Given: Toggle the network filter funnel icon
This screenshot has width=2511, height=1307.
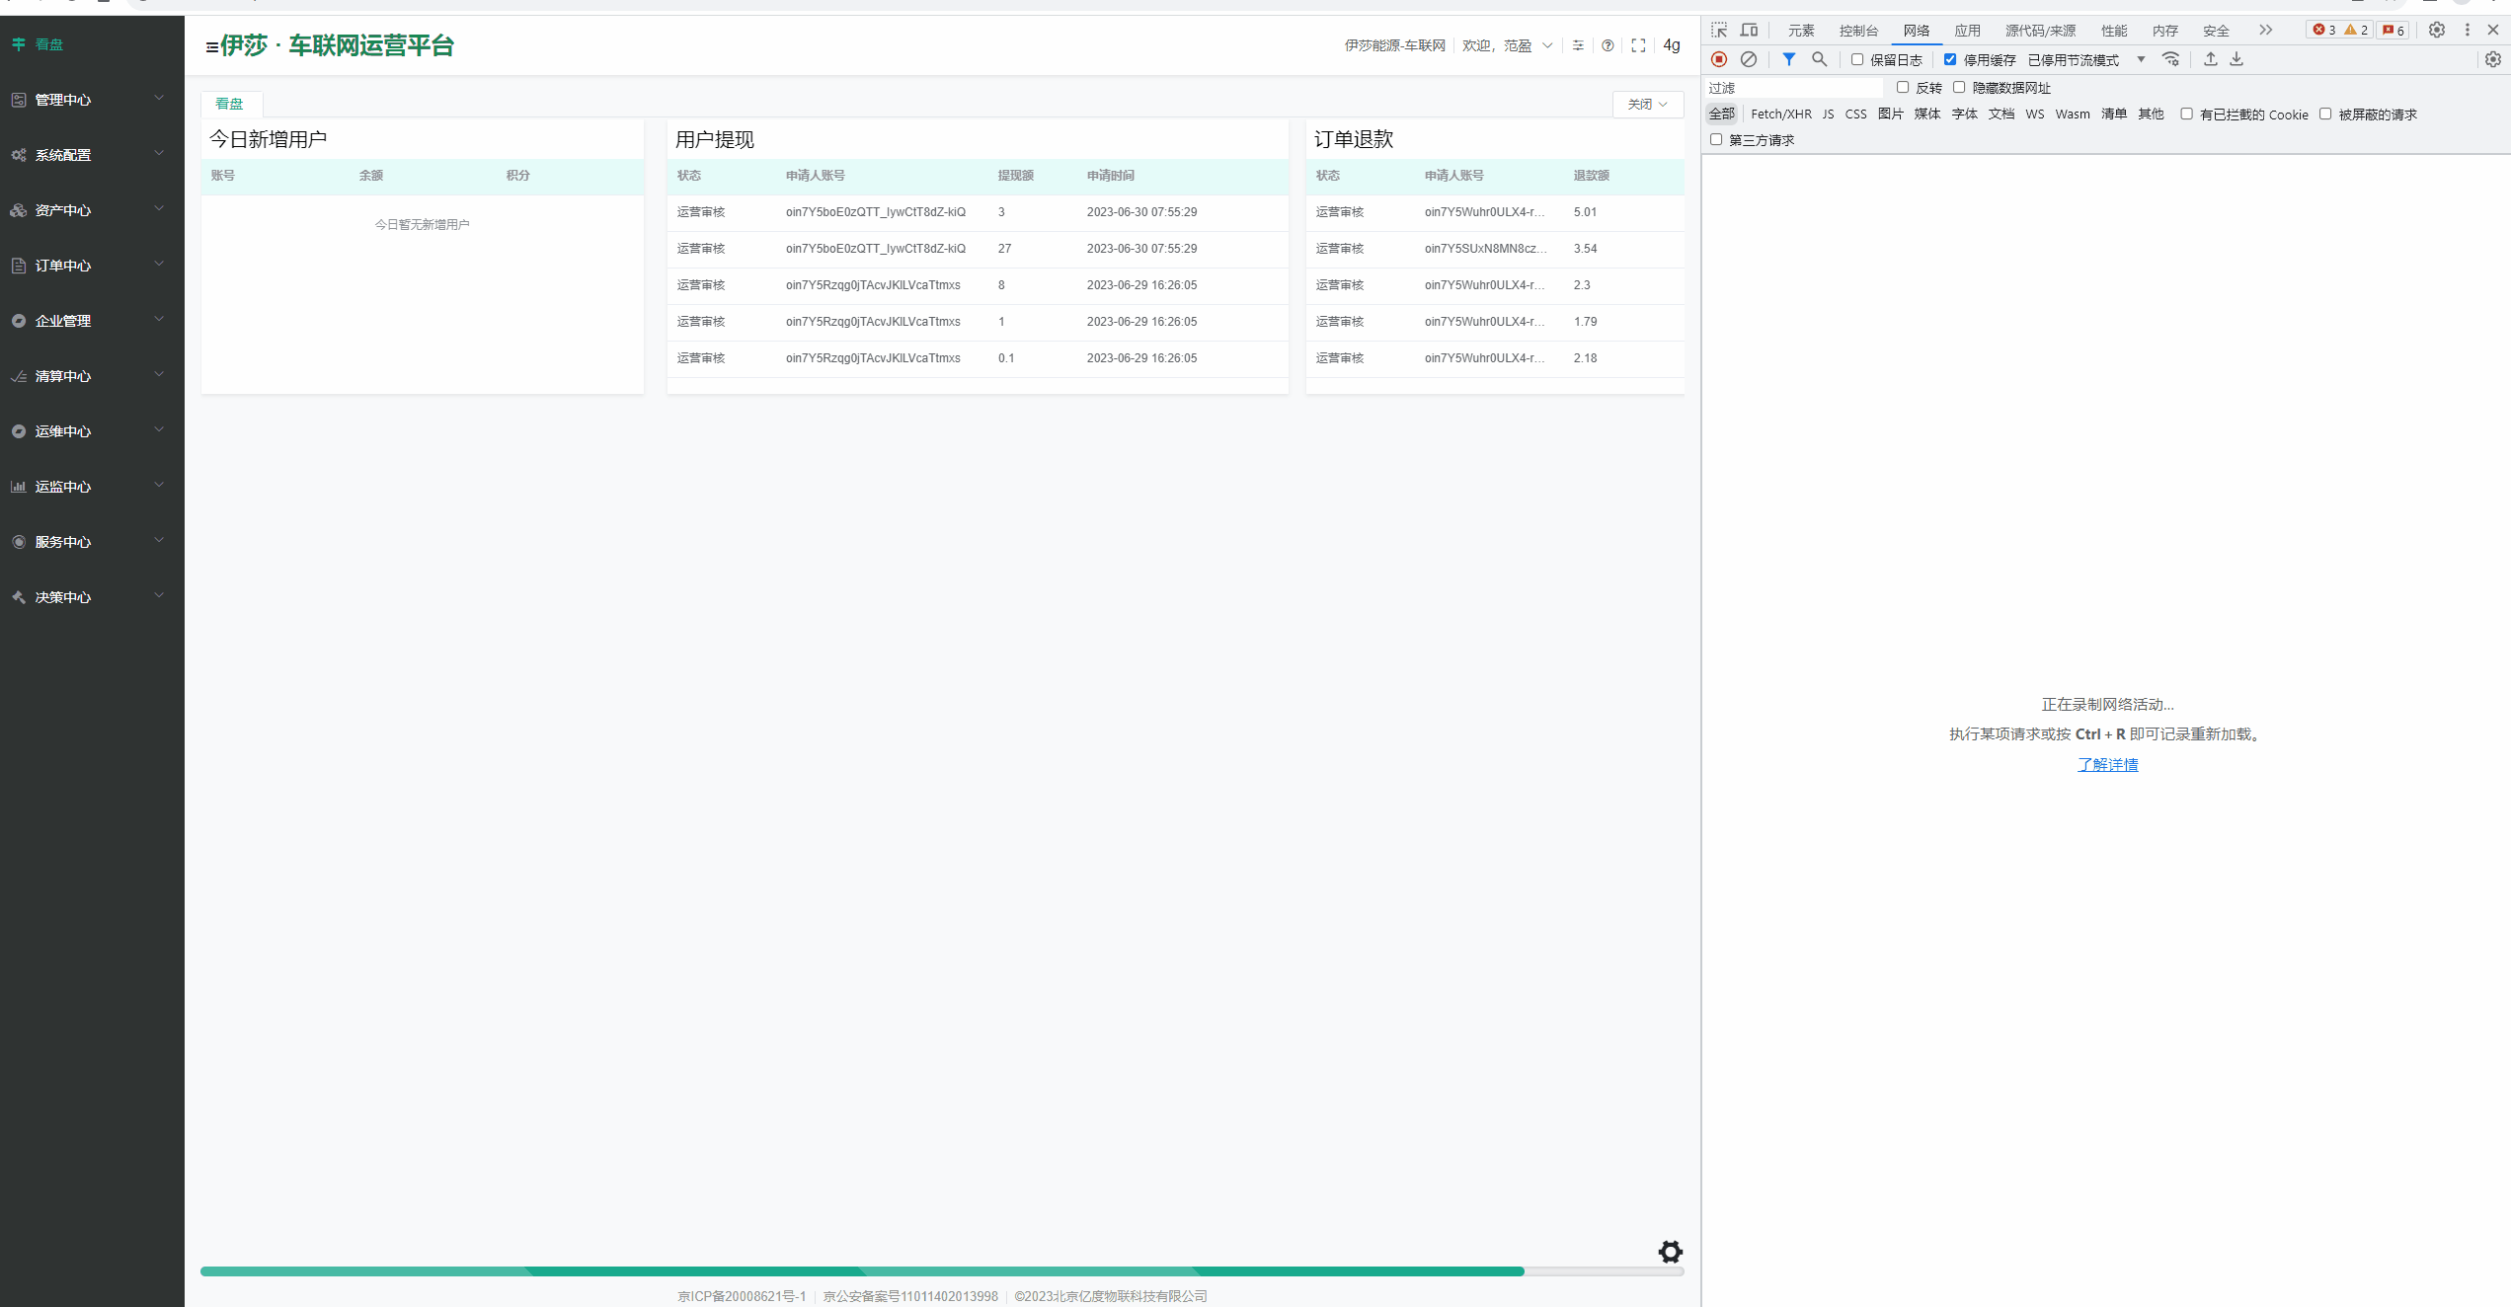Looking at the screenshot, I should [x=1788, y=59].
